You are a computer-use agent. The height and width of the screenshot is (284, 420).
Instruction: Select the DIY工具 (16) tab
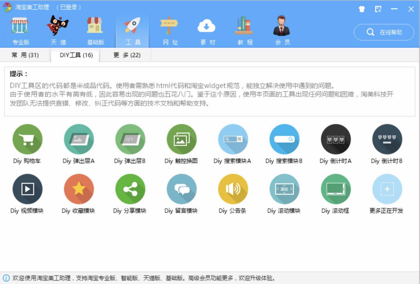pos(76,55)
